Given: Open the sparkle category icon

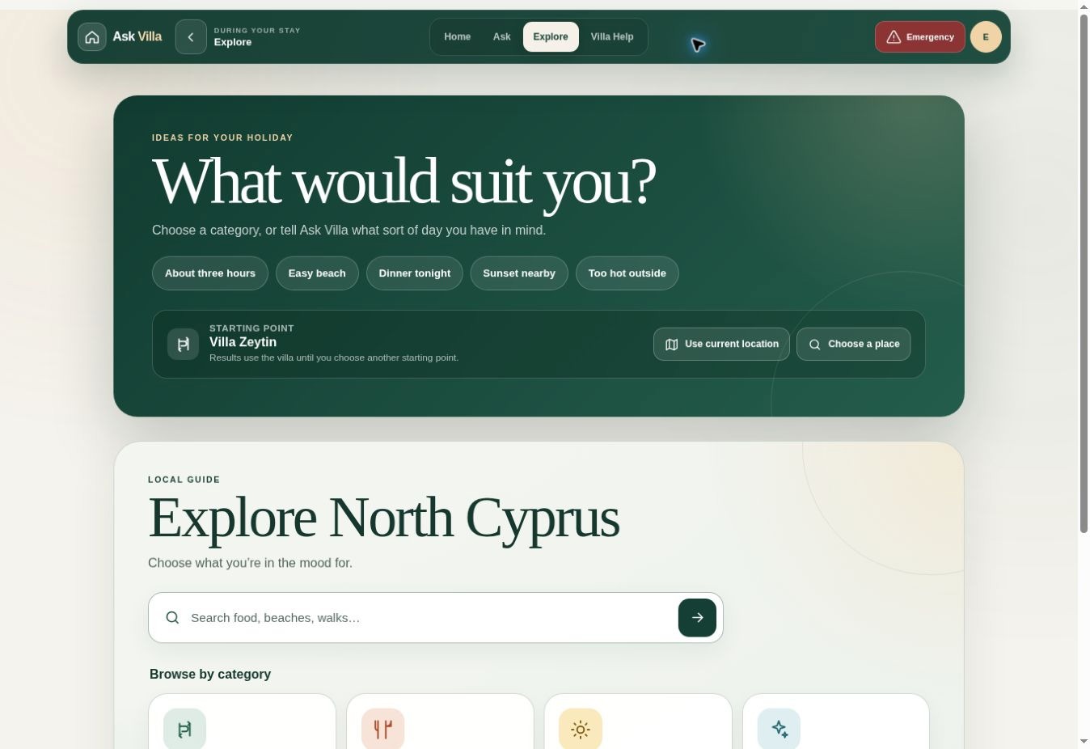Looking at the screenshot, I should coord(779,729).
